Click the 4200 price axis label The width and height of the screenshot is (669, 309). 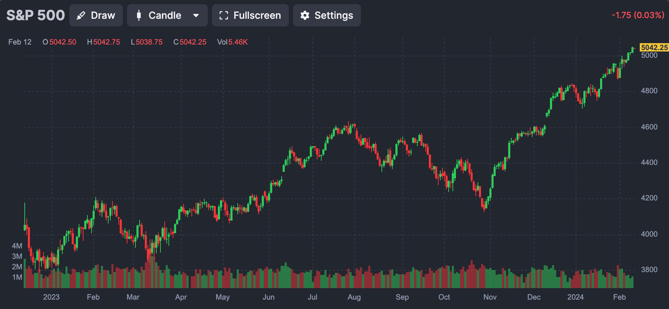[649, 198]
